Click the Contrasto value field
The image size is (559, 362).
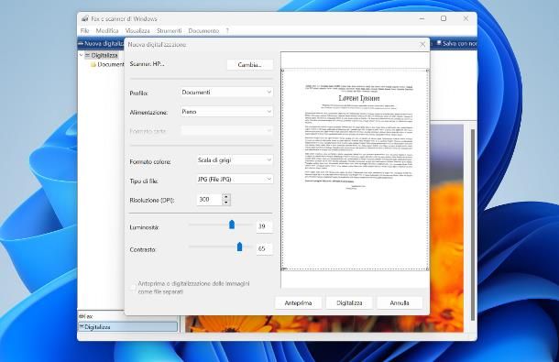click(264, 248)
